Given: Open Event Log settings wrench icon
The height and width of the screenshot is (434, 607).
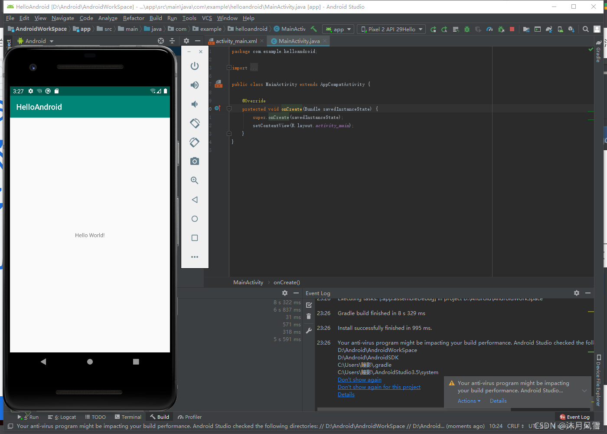Looking at the screenshot, I should click(x=309, y=331).
